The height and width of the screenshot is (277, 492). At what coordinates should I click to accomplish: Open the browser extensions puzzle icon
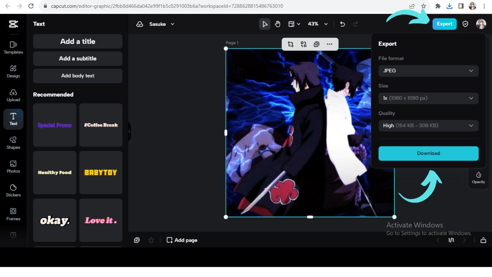point(438,6)
